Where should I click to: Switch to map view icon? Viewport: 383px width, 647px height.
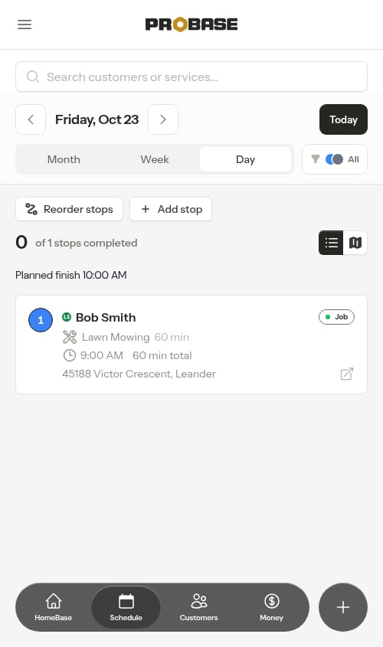click(x=355, y=243)
